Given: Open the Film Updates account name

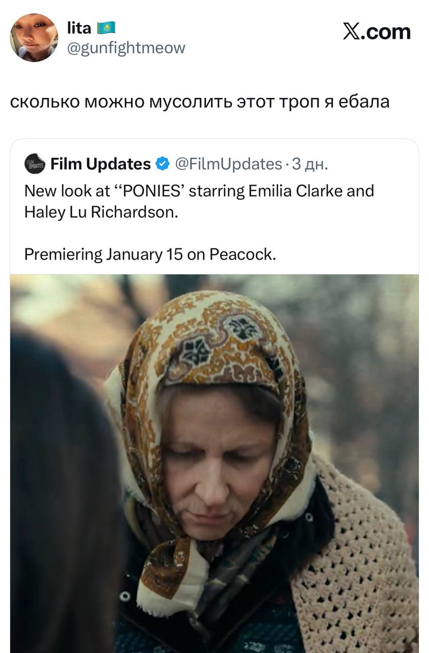Looking at the screenshot, I should pos(100,164).
